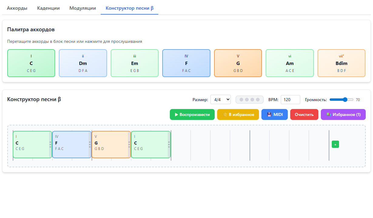Click the resize handle on the F block
The width and height of the screenshot is (373, 218).
coord(90,145)
